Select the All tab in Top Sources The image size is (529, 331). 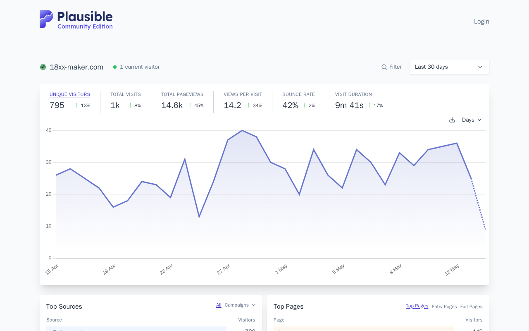point(219,305)
